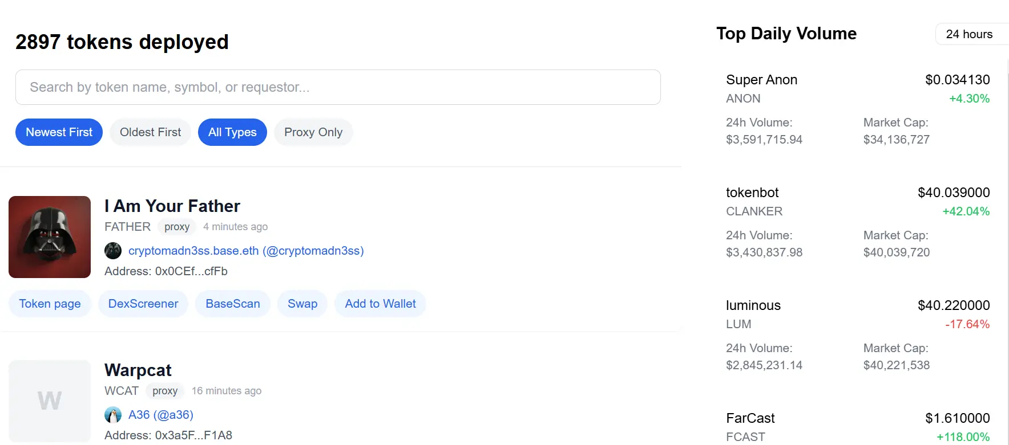
Task: Click Add to Wallet button
Action: (380, 304)
